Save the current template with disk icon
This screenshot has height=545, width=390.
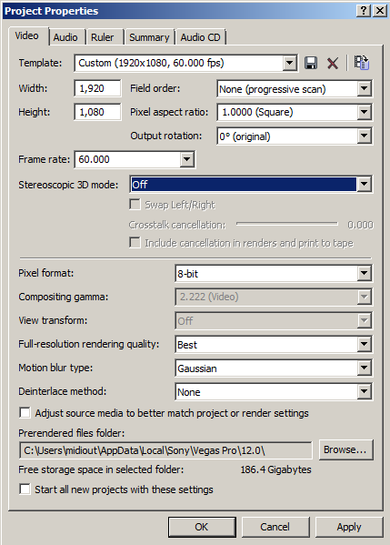click(311, 64)
